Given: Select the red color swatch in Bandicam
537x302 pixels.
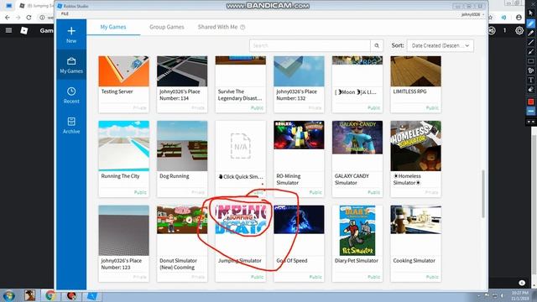Looking at the screenshot, I should point(530,102).
